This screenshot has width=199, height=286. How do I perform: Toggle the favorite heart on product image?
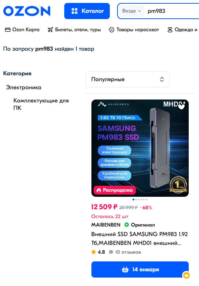tap(181, 107)
